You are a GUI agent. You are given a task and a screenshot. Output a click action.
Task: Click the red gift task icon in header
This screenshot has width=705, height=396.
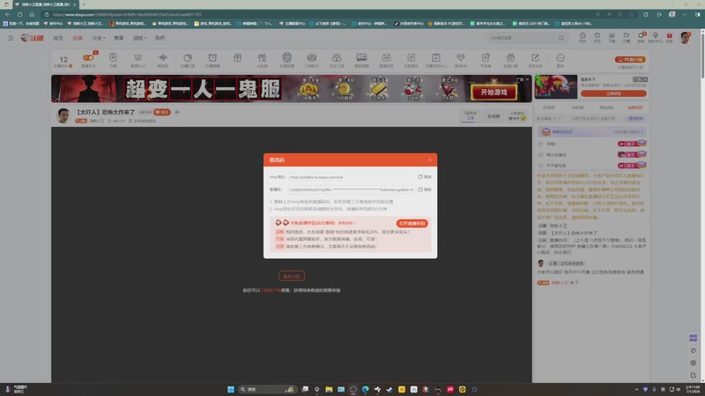click(670, 37)
